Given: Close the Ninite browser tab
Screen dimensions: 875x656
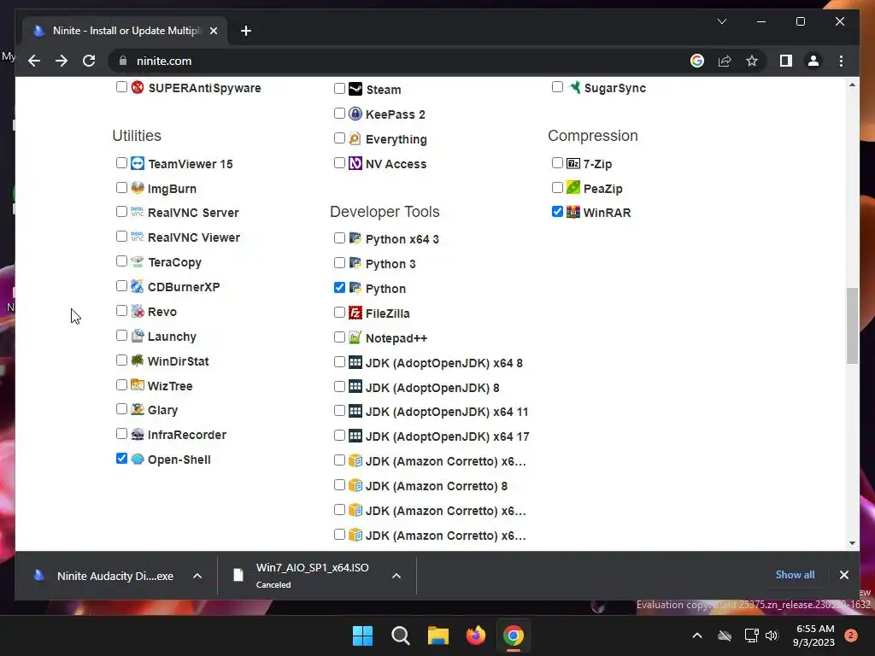Looking at the screenshot, I should (213, 31).
